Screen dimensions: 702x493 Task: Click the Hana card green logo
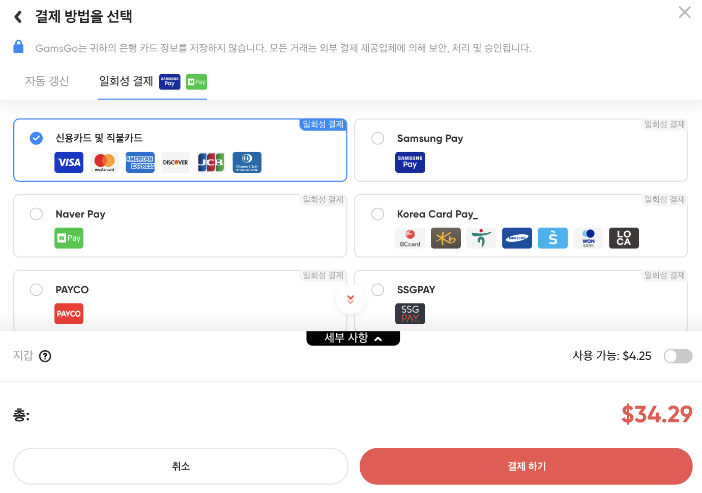481,238
